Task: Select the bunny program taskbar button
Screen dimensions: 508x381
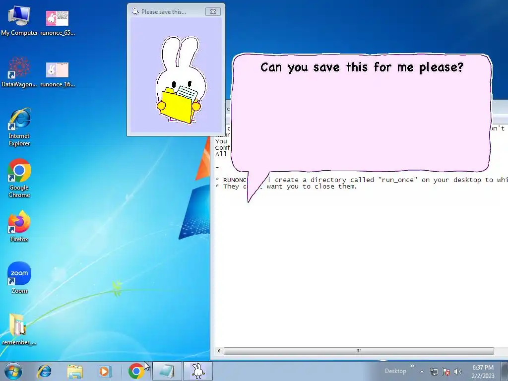Action: pyautogui.click(x=198, y=371)
